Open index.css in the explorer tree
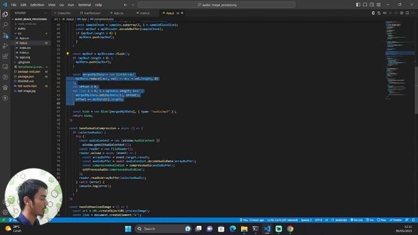 31,48
